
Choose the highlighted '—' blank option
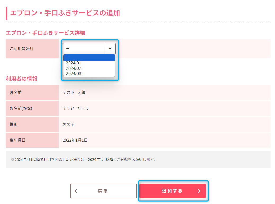pos(89,58)
